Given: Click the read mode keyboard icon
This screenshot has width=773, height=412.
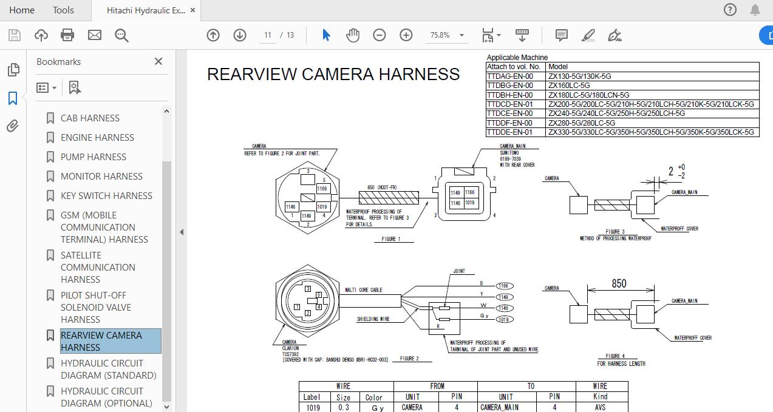Looking at the screenshot, I should click(x=522, y=35).
